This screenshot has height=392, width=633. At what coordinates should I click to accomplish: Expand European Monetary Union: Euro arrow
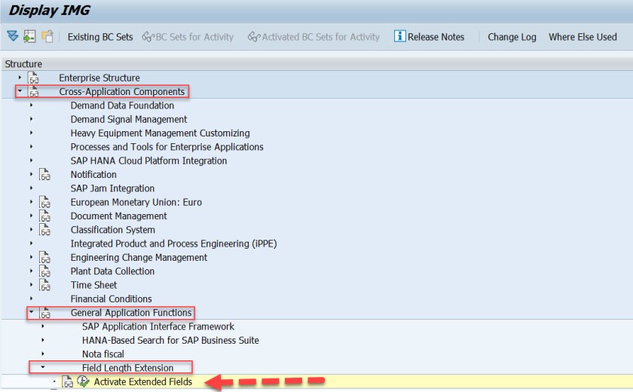[x=31, y=201]
